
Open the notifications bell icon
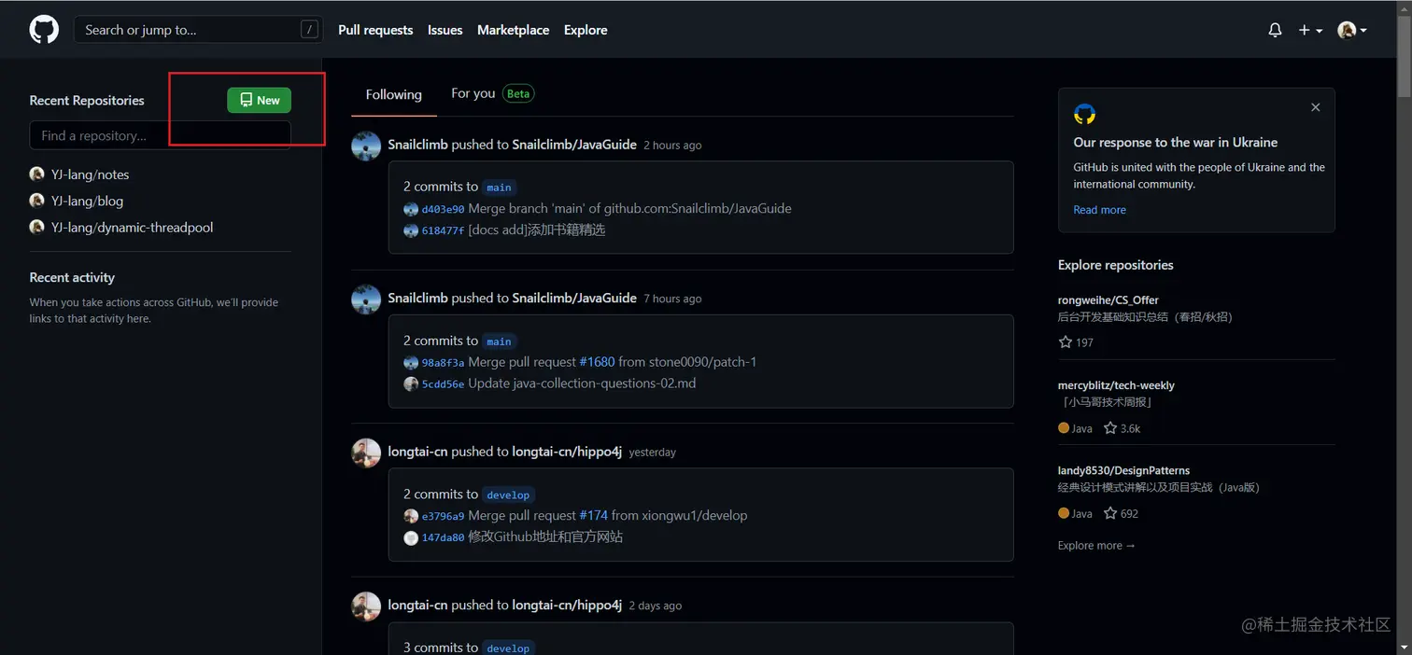pyautogui.click(x=1275, y=30)
